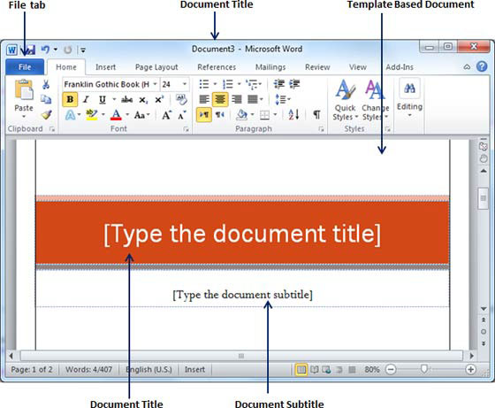The height and width of the screenshot is (408, 495).
Task: Apply red font color button
Action: coord(116,114)
